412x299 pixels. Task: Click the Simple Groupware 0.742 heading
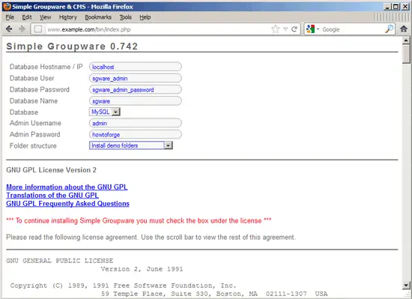(x=72, y=46)
